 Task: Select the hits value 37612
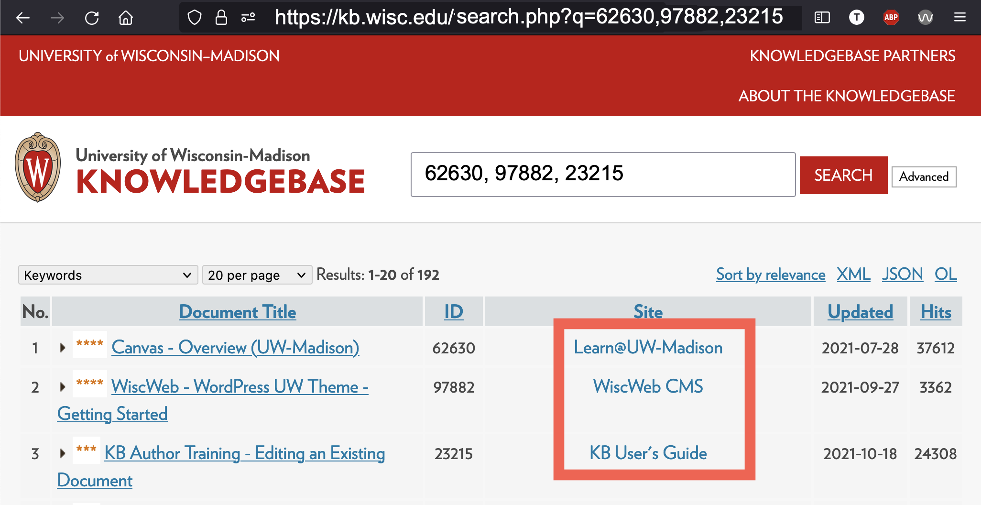point(936,348)
